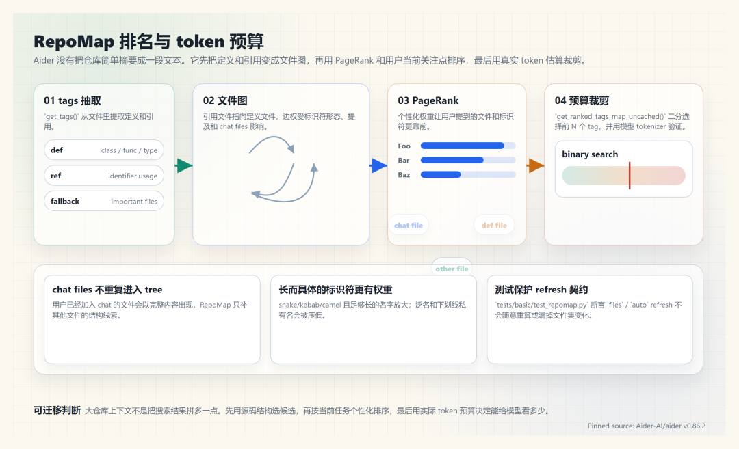This screenshot has width=739, height=449.
Task: Click the 'binary search' label
Action: click(590, 154)
